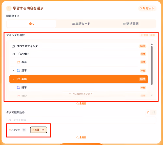Select the 全て problem type tab
Viewport: 163px width, 145px height.
[32, 24]
